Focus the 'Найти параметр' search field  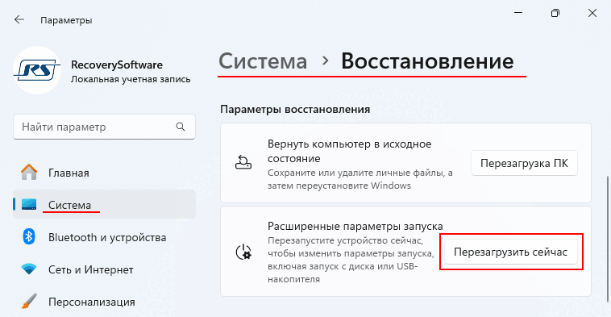[x=104, y=127]
